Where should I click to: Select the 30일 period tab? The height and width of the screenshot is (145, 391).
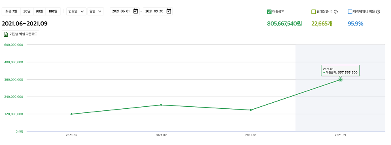pos(27,11)
